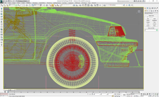This screenshot has height=97, width=159.
Task: Click the Sphere primitive button
Action: point(148,20)
